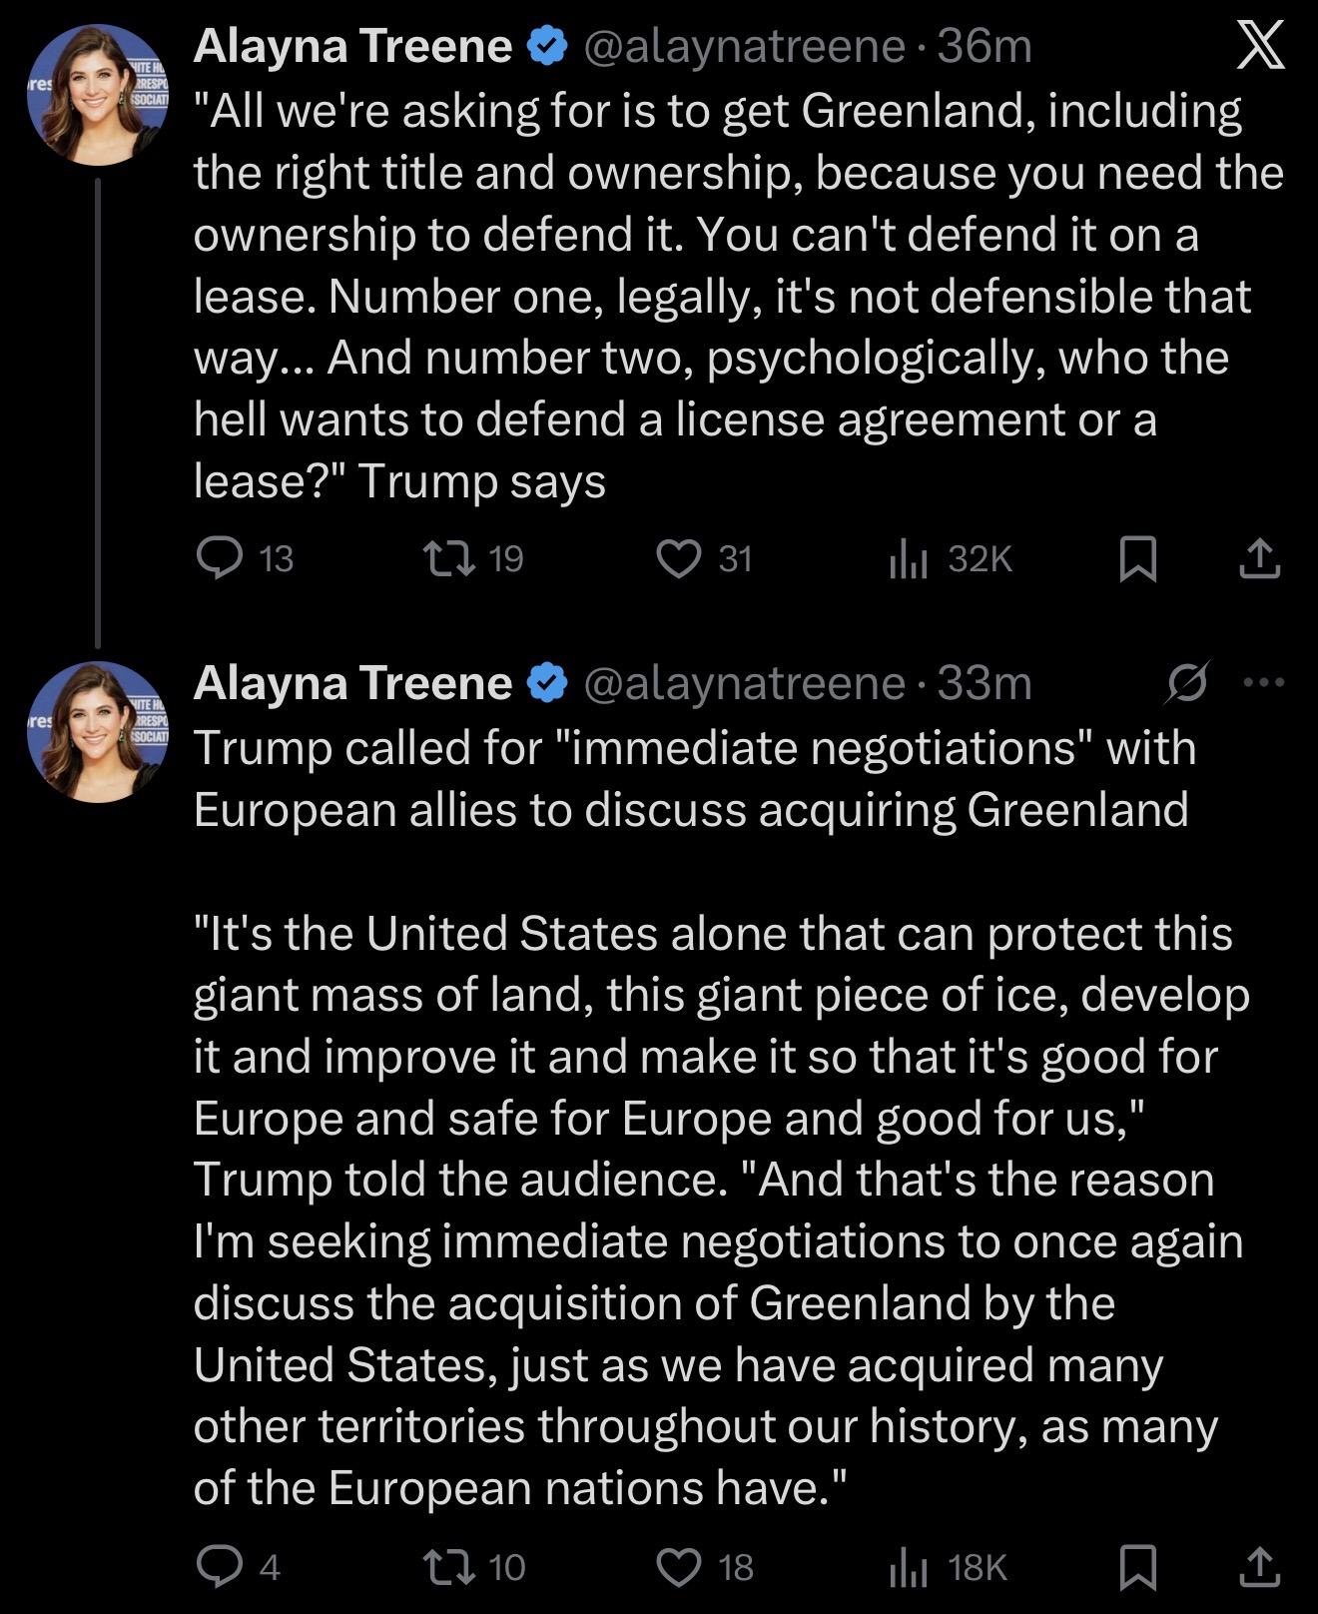Reply to the second tweet with 4 replies

pos(220,1566)
